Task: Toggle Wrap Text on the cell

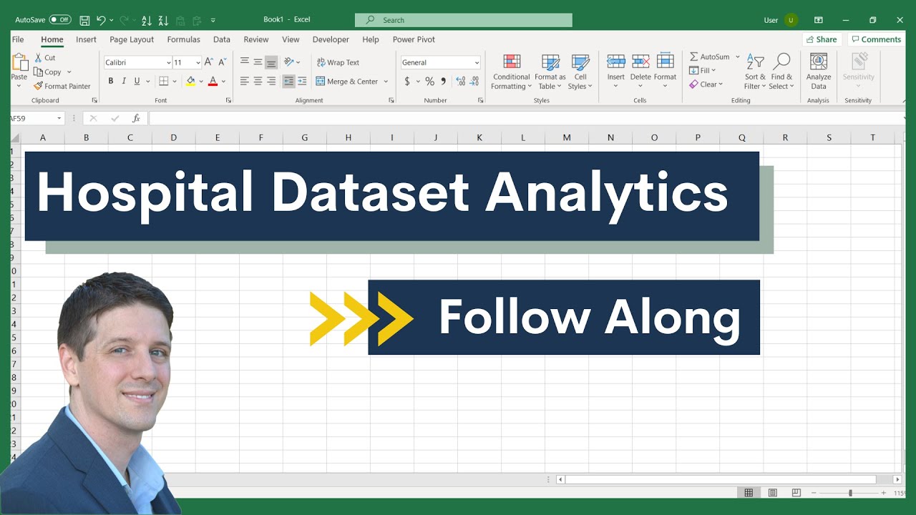Action: click(x=338, y=62)
